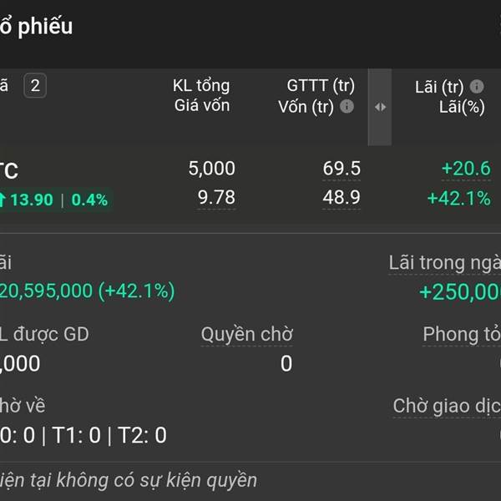Select the 13.90 | 0.4% price tag
Image resolution: width=501 pixels, height=501 pixels.
pos(56,200)
